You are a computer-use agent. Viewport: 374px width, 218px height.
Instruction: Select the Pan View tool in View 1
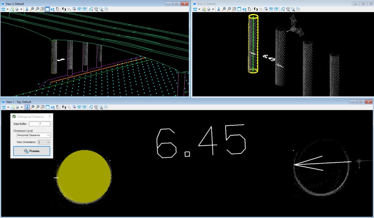tap(58, 107)
